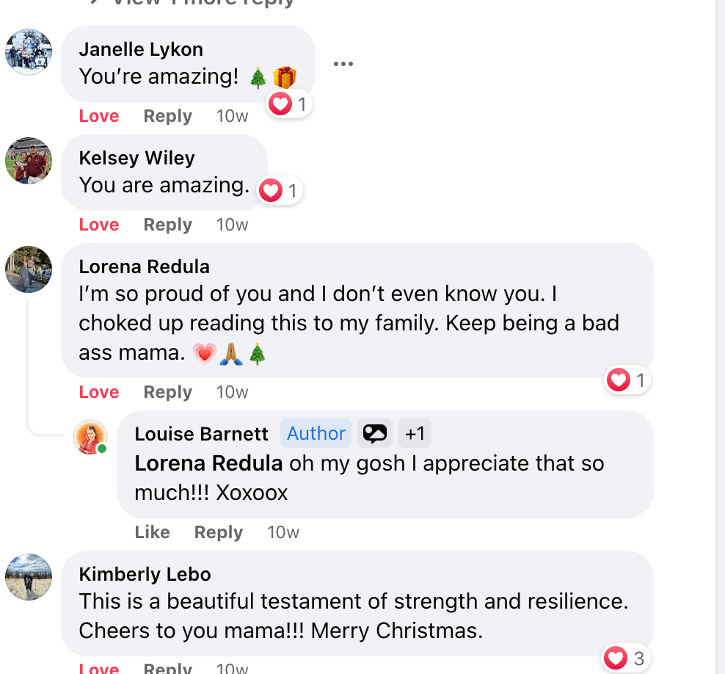The image size is (725, 674).
Task: Toggle Love on Kelsey Wiley's comment
Action: click(99, 225)
